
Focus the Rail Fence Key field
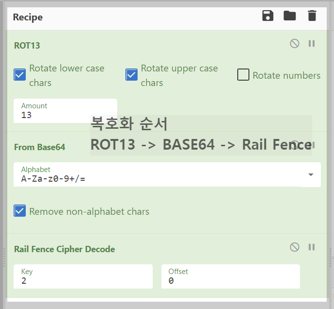click(x=83, y=276)
